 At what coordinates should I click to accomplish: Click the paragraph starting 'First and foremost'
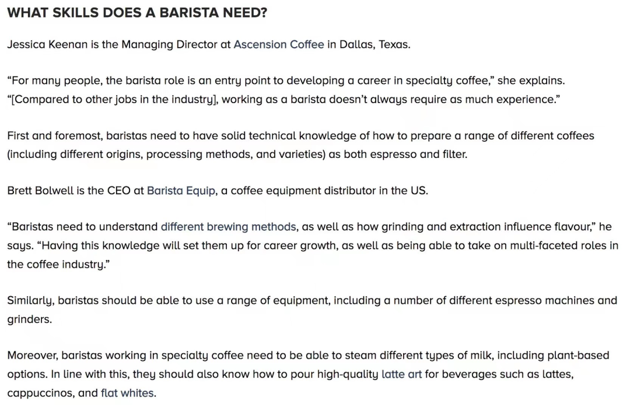point(300,145)
